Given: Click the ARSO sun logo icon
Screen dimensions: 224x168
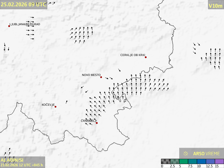Looking at the screenshot, I should click(x=186, y=154).
